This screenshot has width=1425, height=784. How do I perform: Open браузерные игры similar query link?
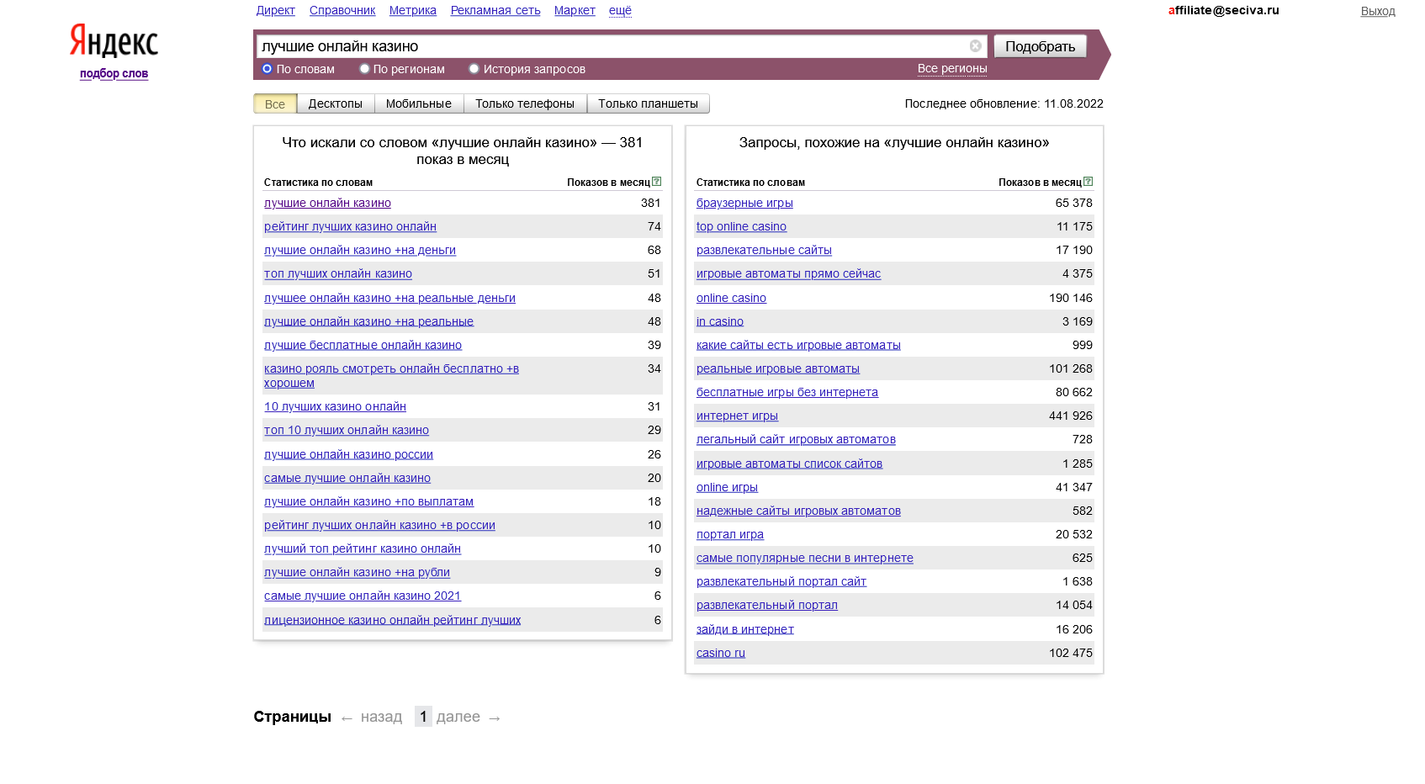point(744,203)
